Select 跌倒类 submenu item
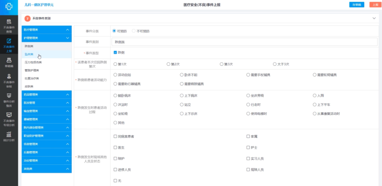Viewport: 382px width, 186px height. coord(47,46)
